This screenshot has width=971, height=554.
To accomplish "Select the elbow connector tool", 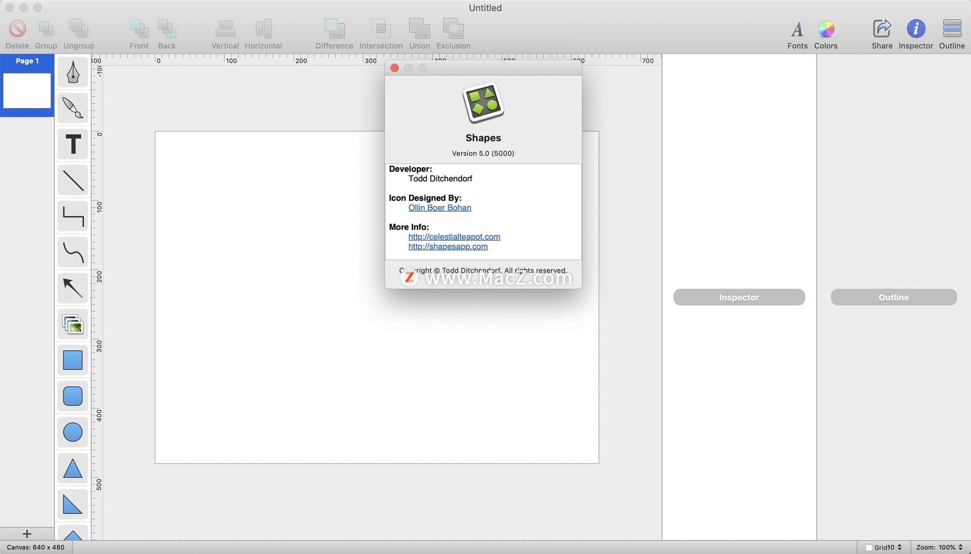I will tap(73, 216).
